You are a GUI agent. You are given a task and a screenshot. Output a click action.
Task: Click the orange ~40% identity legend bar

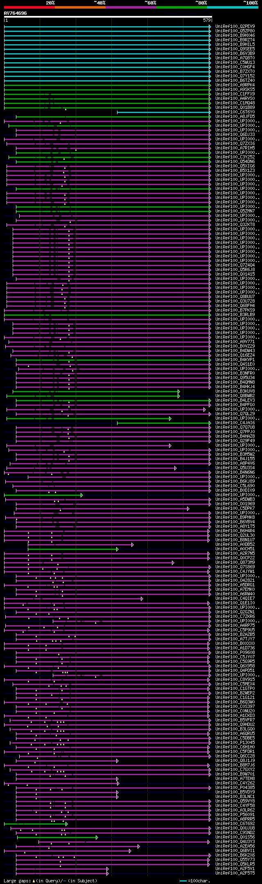tap(80, 7)
